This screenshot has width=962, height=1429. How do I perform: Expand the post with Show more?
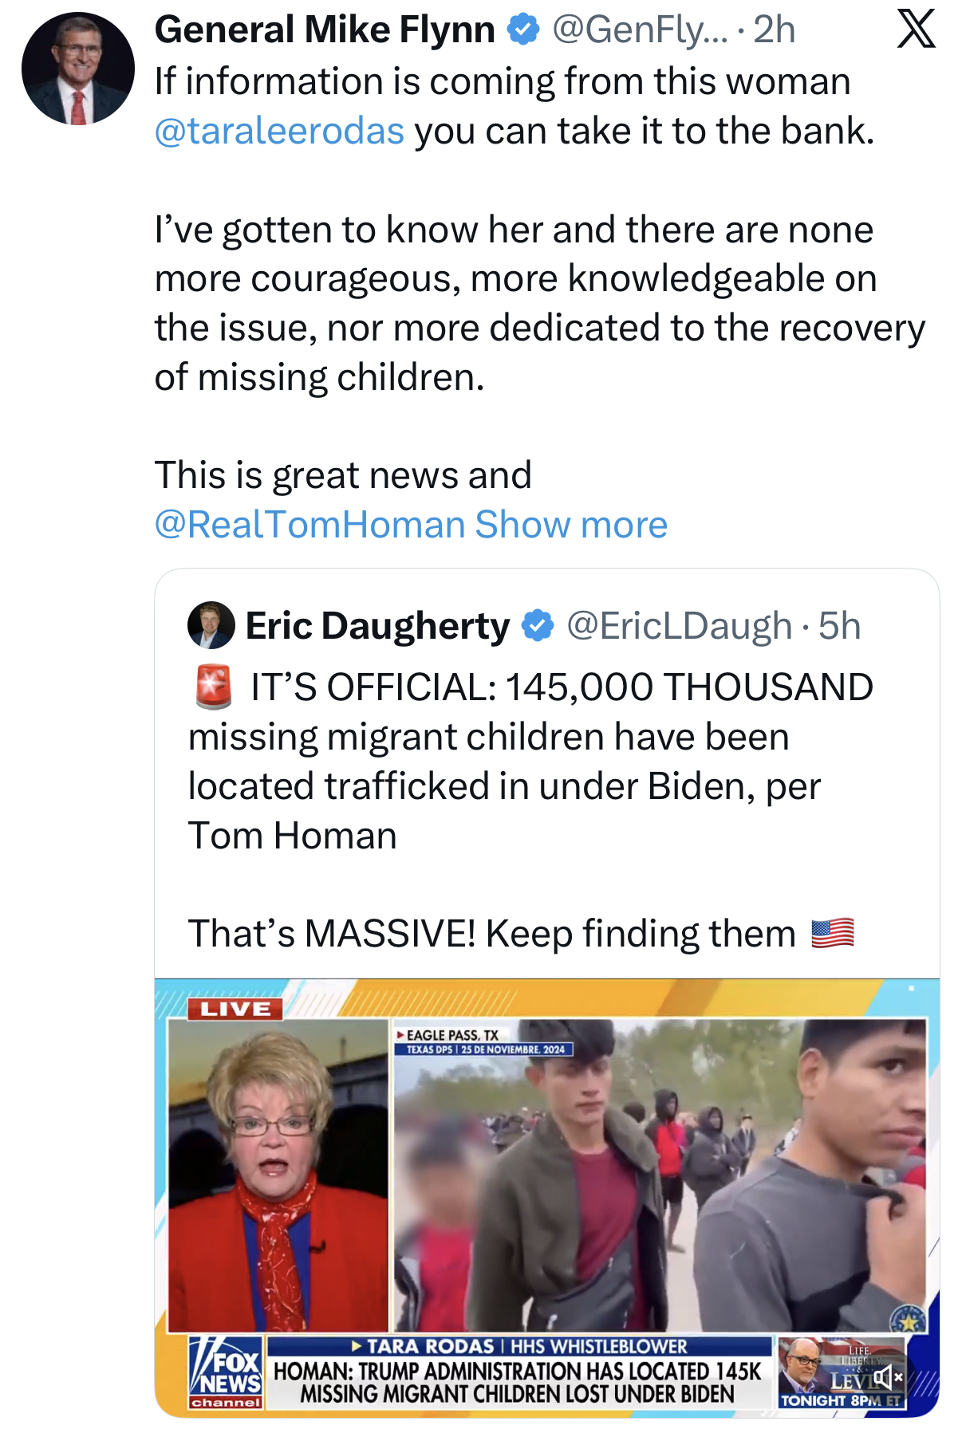[571, 525]
